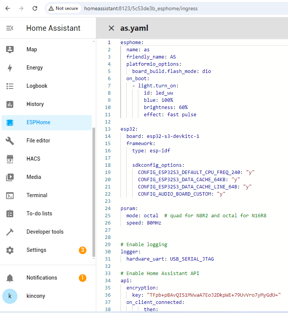Click the Logbook list icon

(10, 86)
